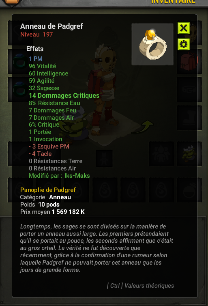208x306 pixels.
Task: Click the 14 Dommages Critiques effect line
Action: coord(64,95)
